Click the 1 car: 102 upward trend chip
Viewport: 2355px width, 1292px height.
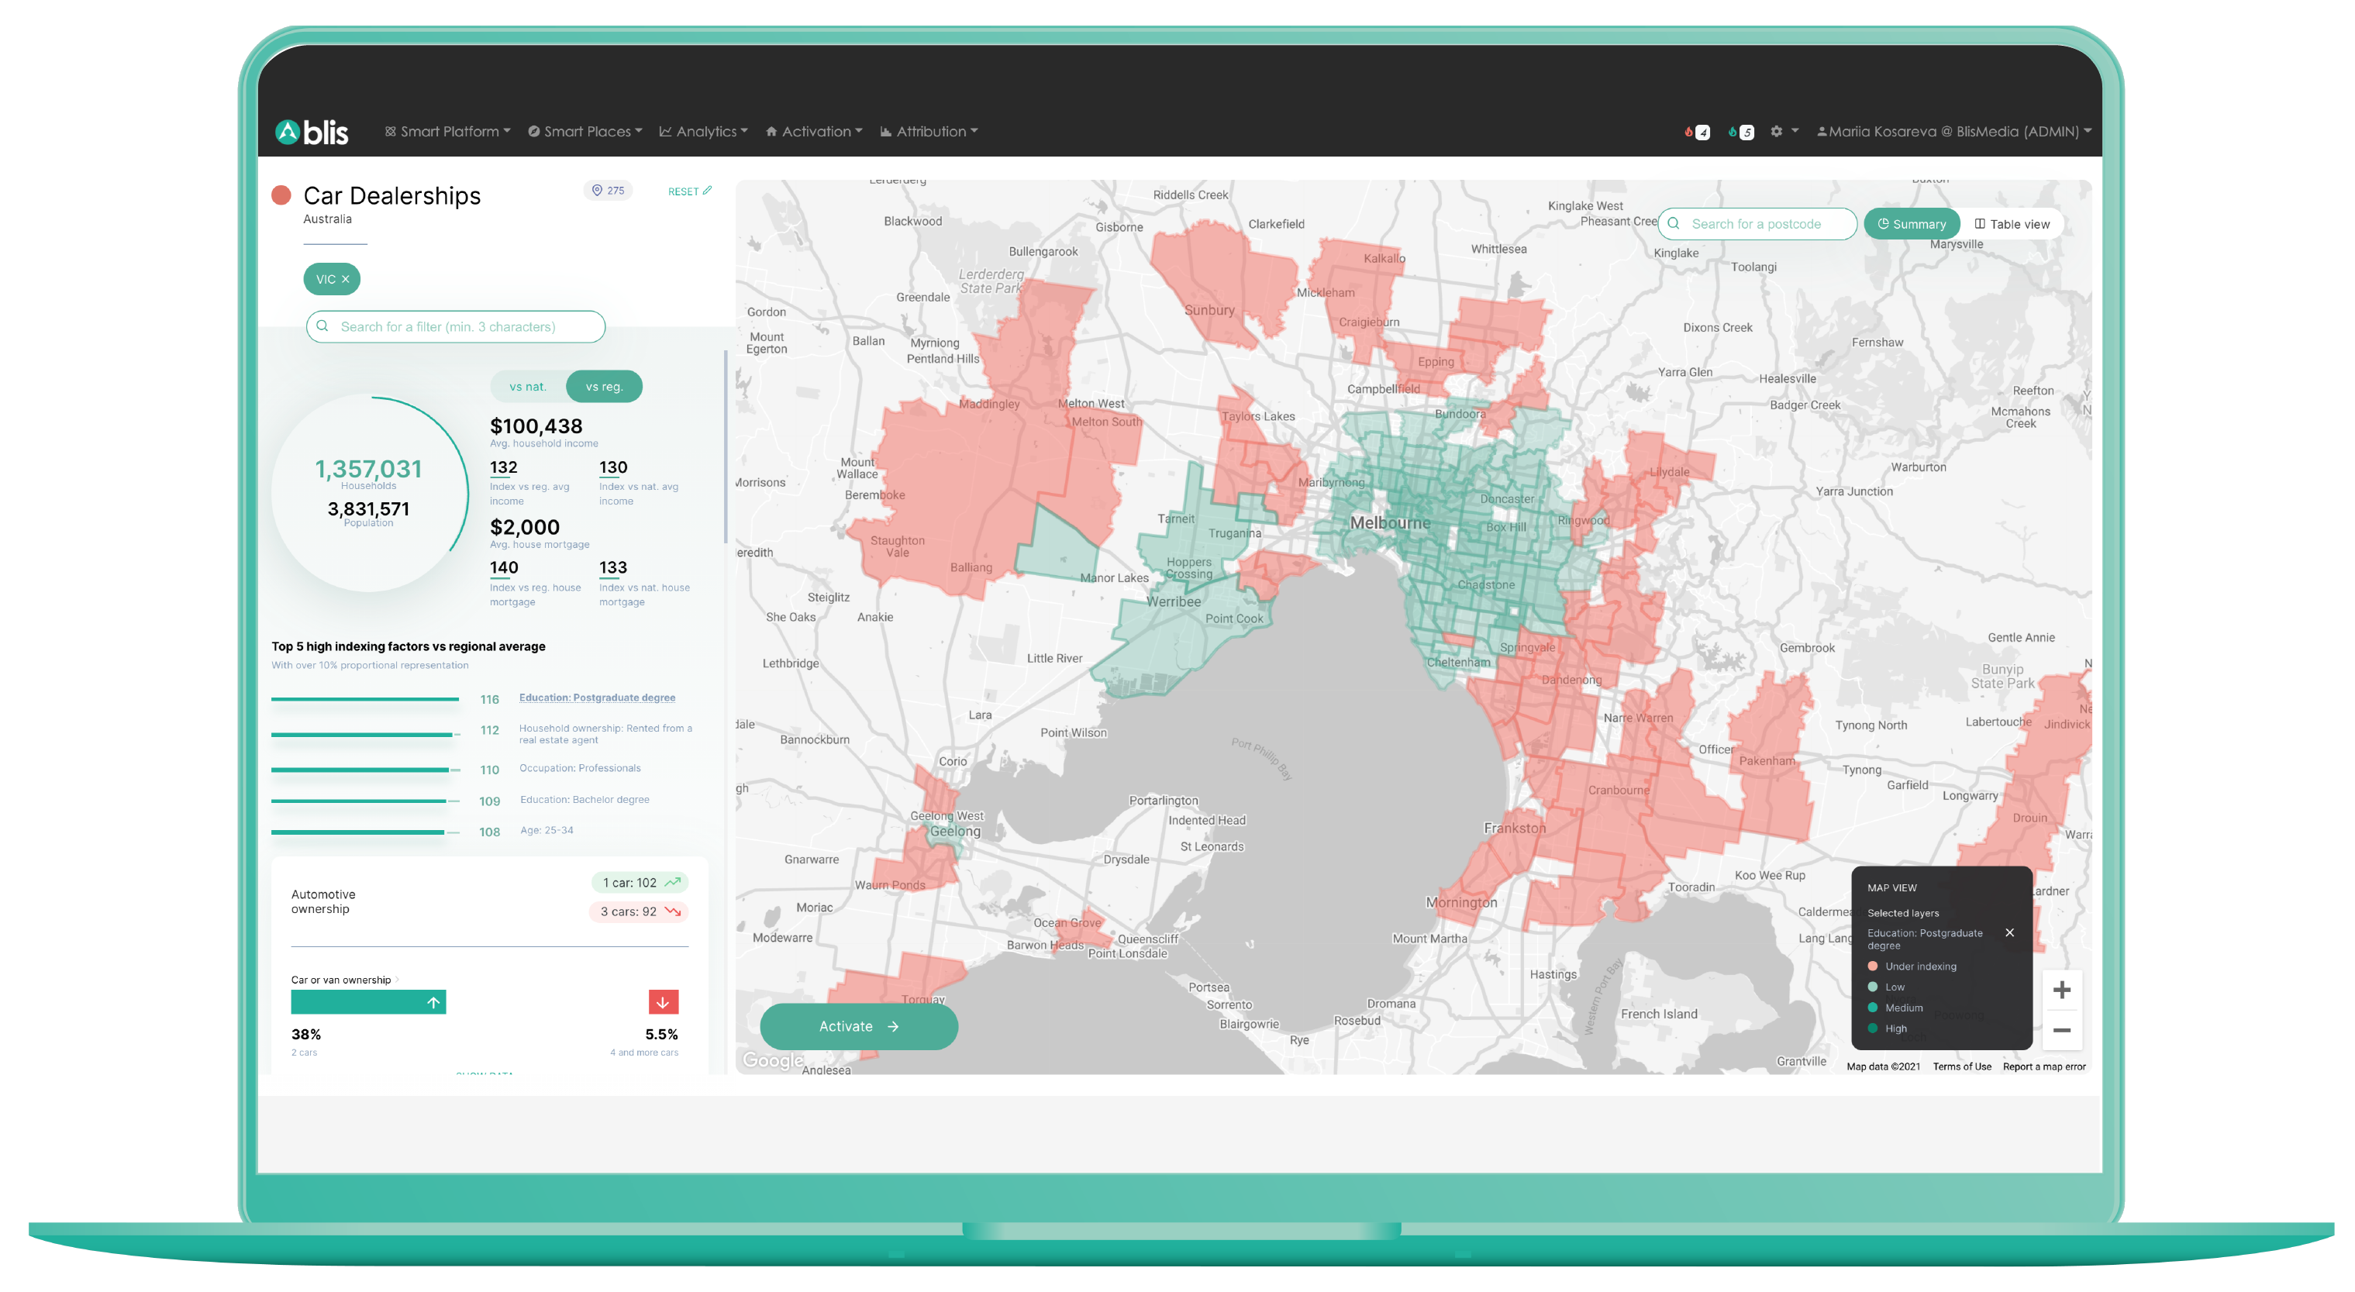pos(640,882)
